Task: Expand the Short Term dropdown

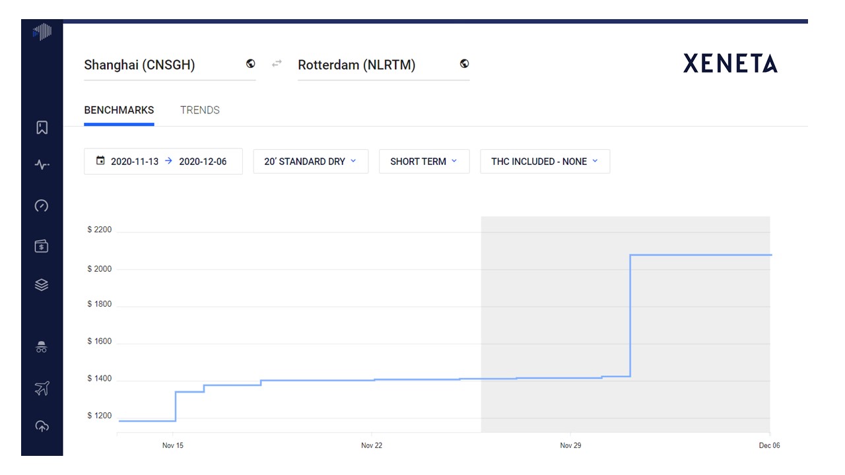Action: (x=424, y=162)
